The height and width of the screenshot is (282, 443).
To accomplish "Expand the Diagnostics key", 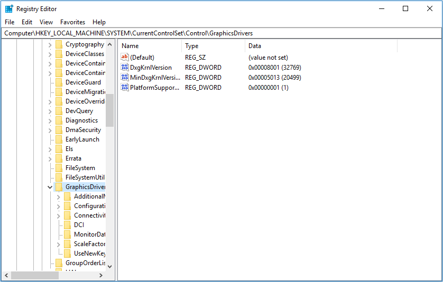I will pyautogui.click(x=50, y=121).
